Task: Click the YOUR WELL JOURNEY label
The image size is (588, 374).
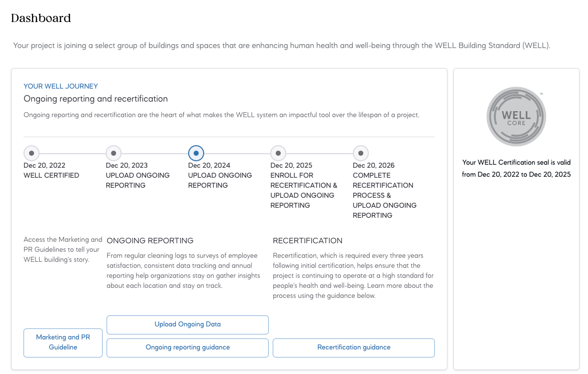Action: pos(61,86)
